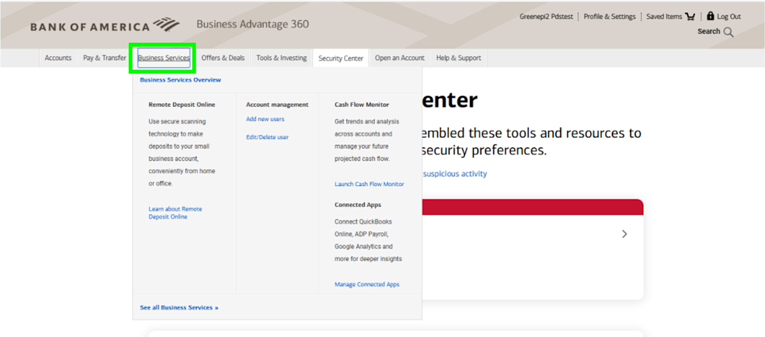Click the Bank of America wordmark
The image size is (765, 337).
pyautogui.click(x=90, y=27)
